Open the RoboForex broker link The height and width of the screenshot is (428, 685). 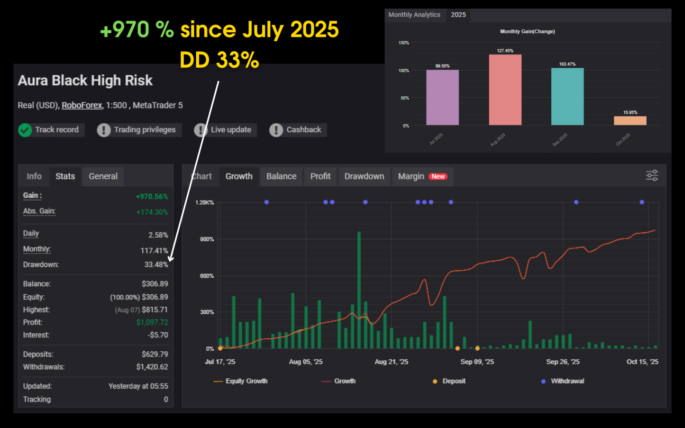point(82,105)
